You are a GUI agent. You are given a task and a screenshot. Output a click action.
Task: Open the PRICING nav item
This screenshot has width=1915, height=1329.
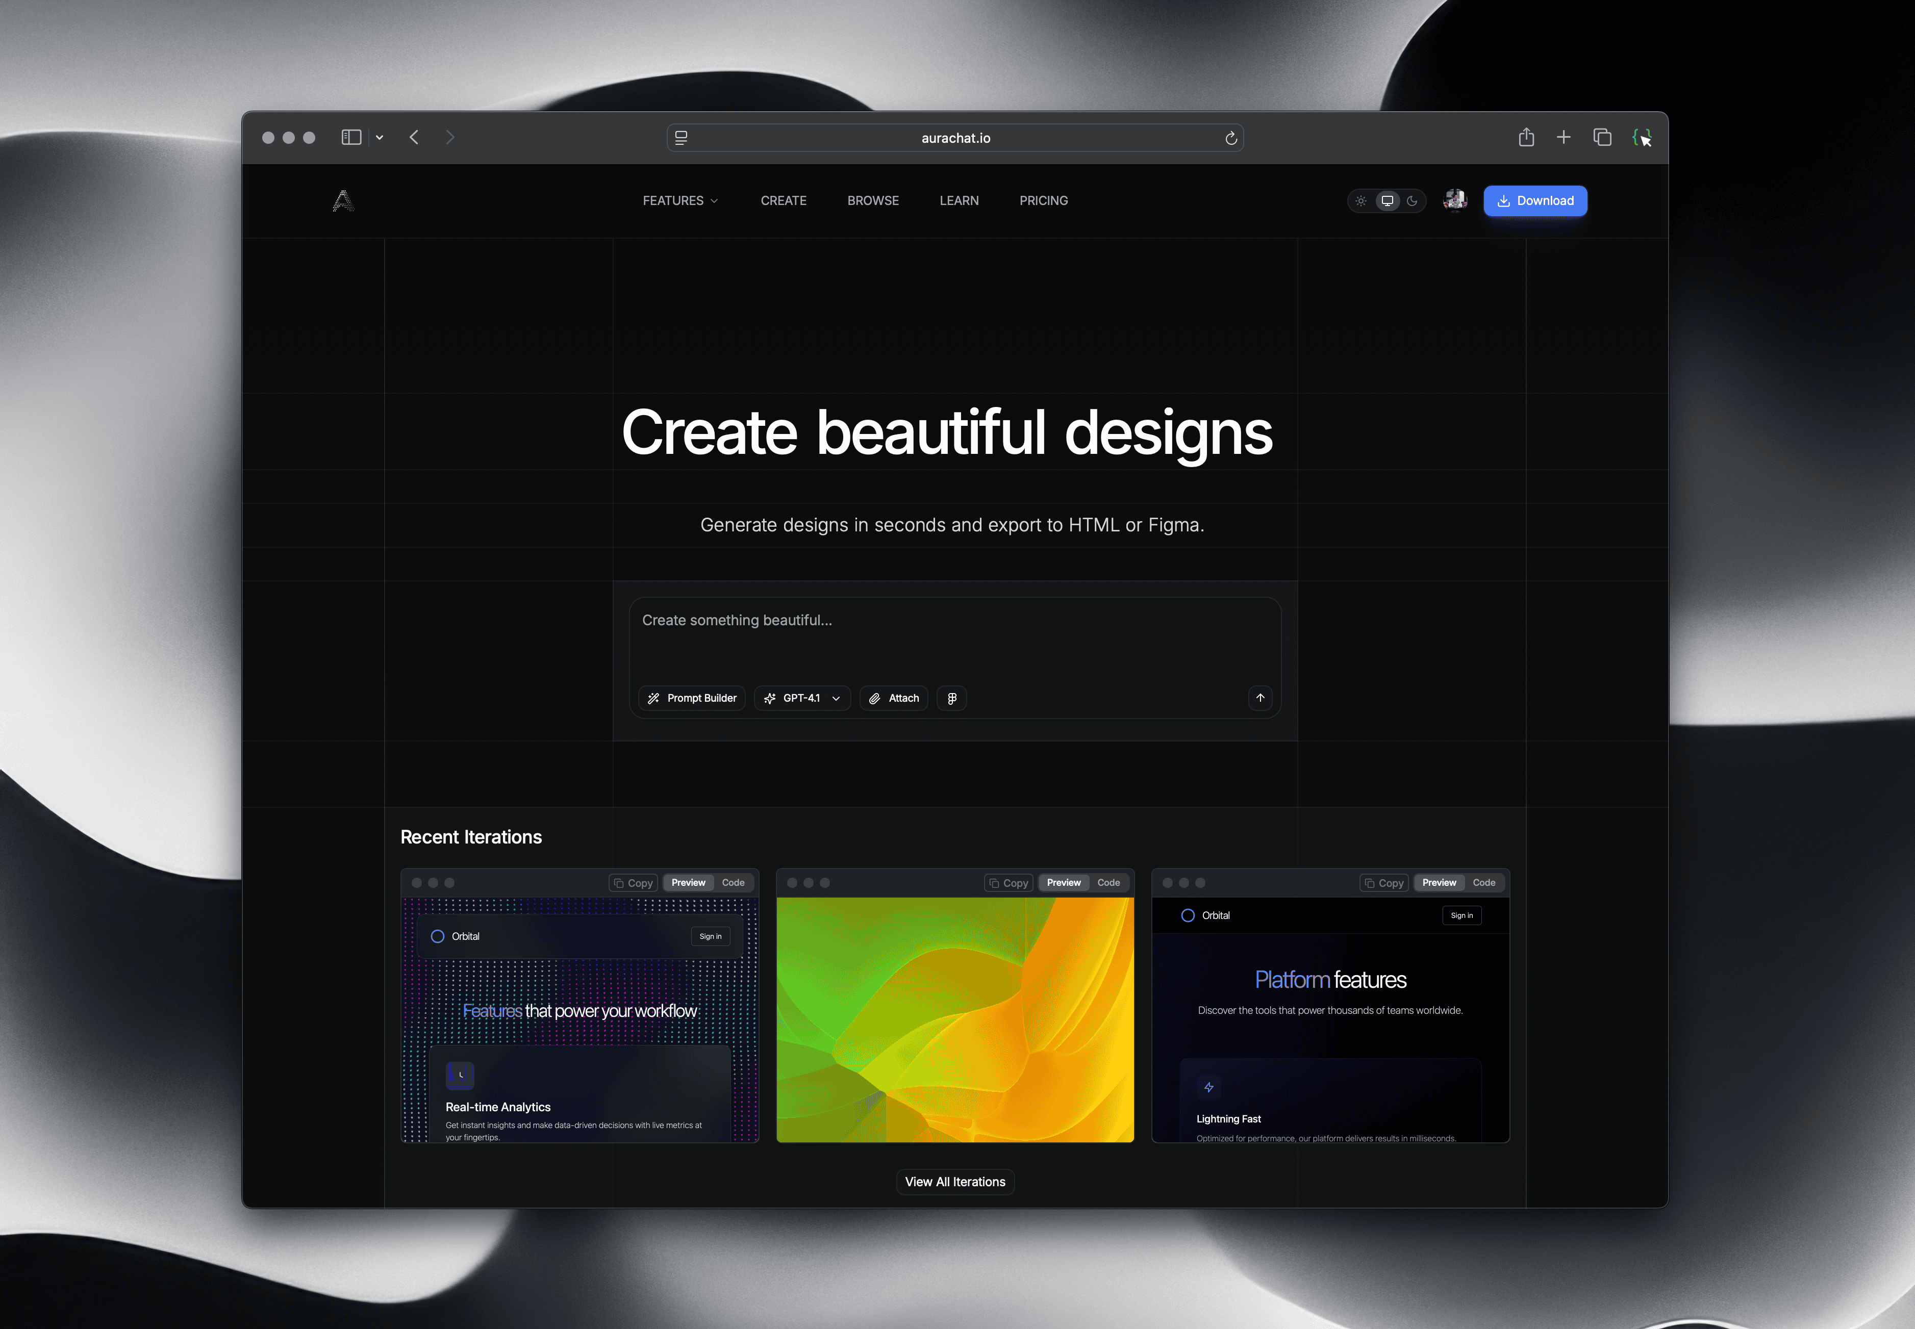point(1043,201)
